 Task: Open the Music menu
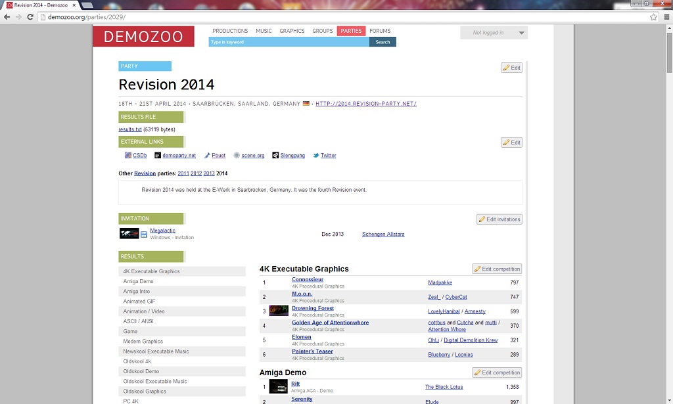(264, 31)
